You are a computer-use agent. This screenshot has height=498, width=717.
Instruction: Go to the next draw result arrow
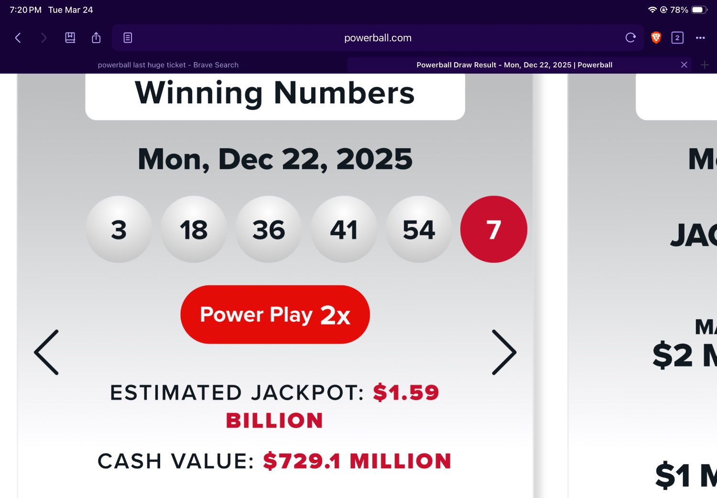504,352
